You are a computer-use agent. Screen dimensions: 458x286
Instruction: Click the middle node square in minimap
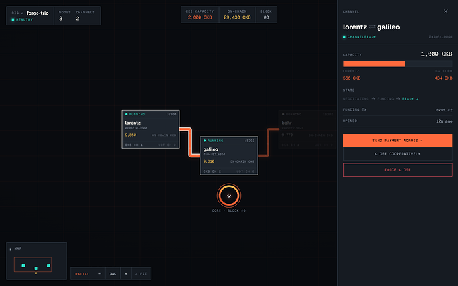pyautogui.click(x=36, y=268)
